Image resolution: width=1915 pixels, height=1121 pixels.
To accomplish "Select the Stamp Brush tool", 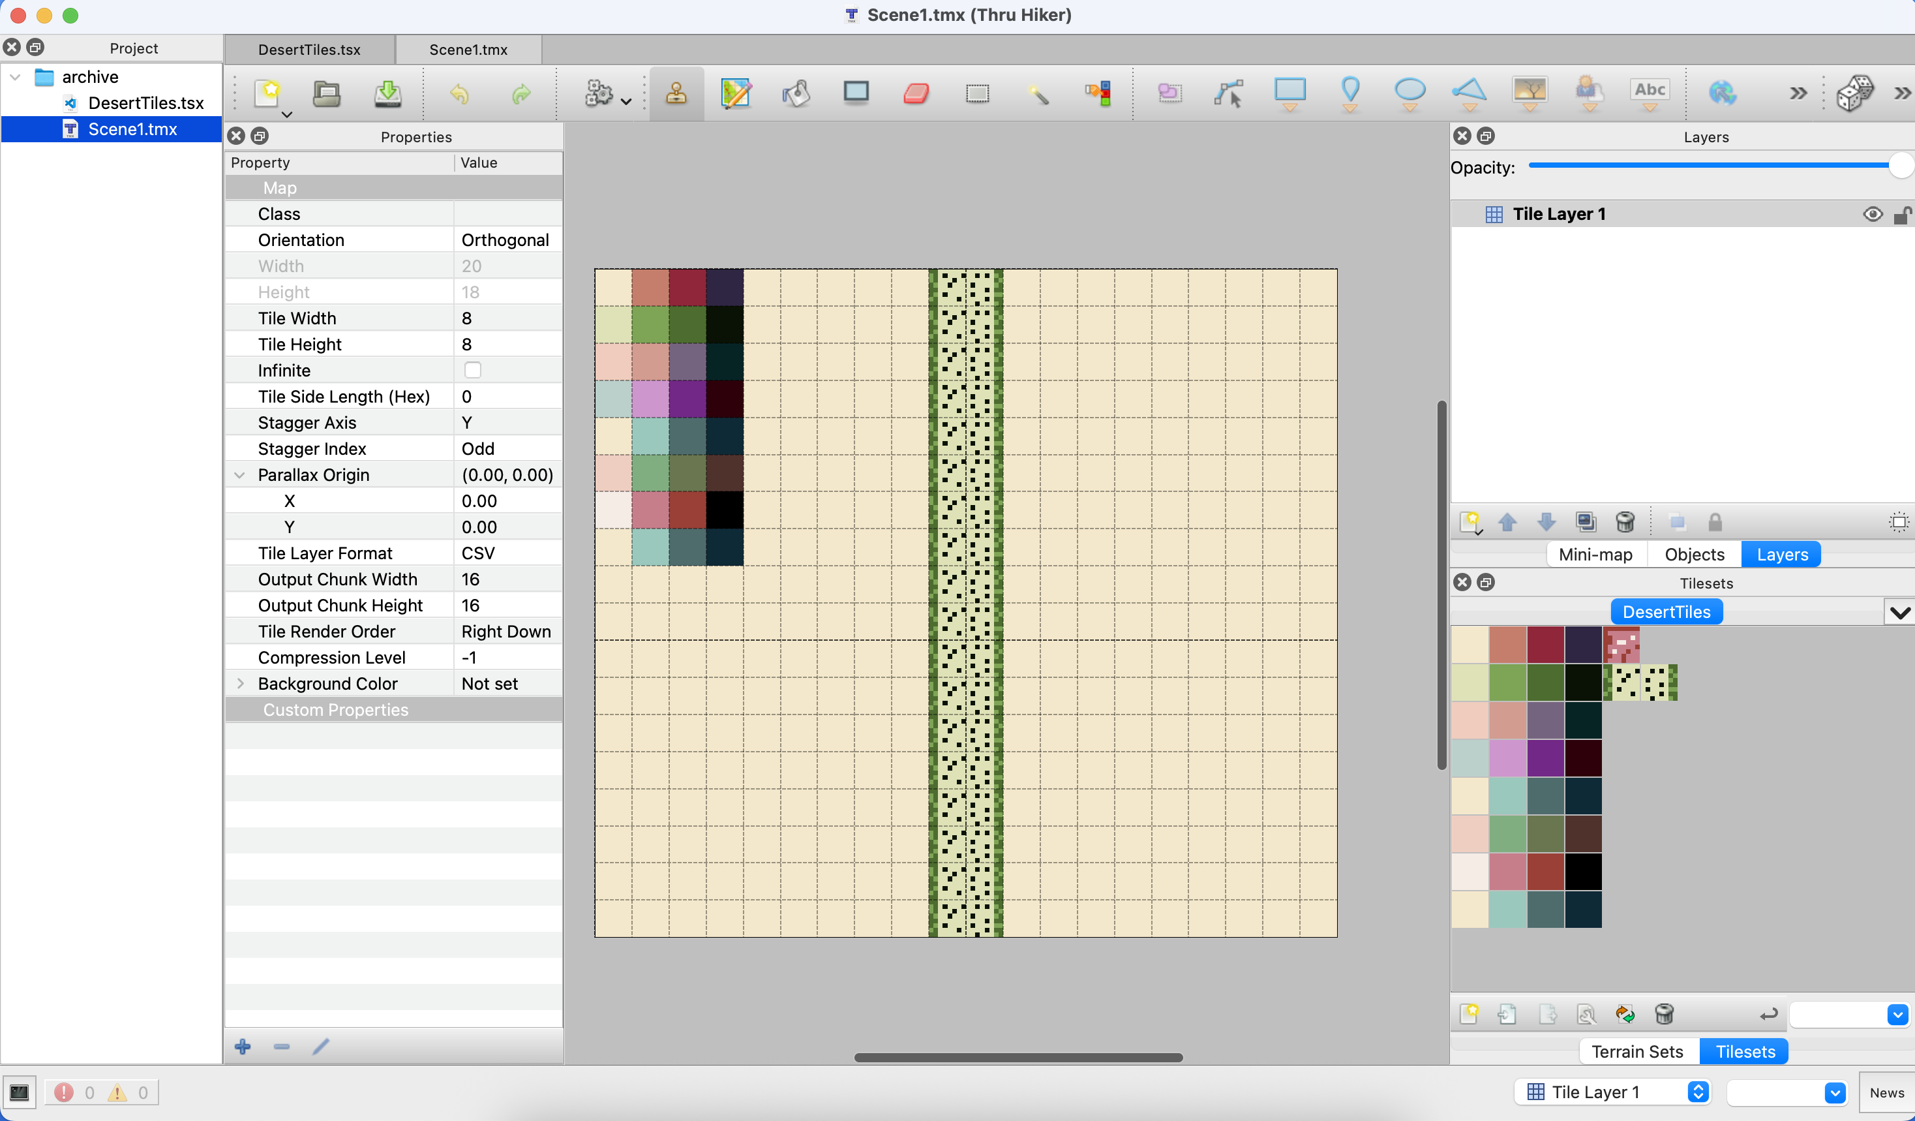I will 676,93.
